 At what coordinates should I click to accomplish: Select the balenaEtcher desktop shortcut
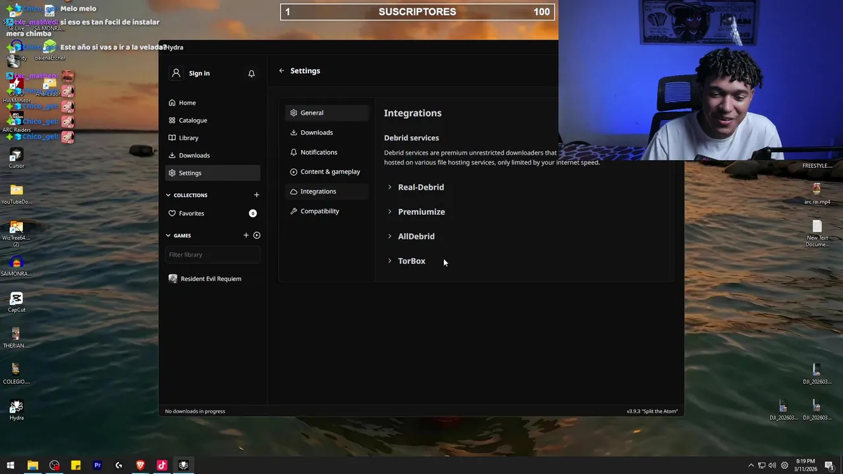[x=50, y=50]
